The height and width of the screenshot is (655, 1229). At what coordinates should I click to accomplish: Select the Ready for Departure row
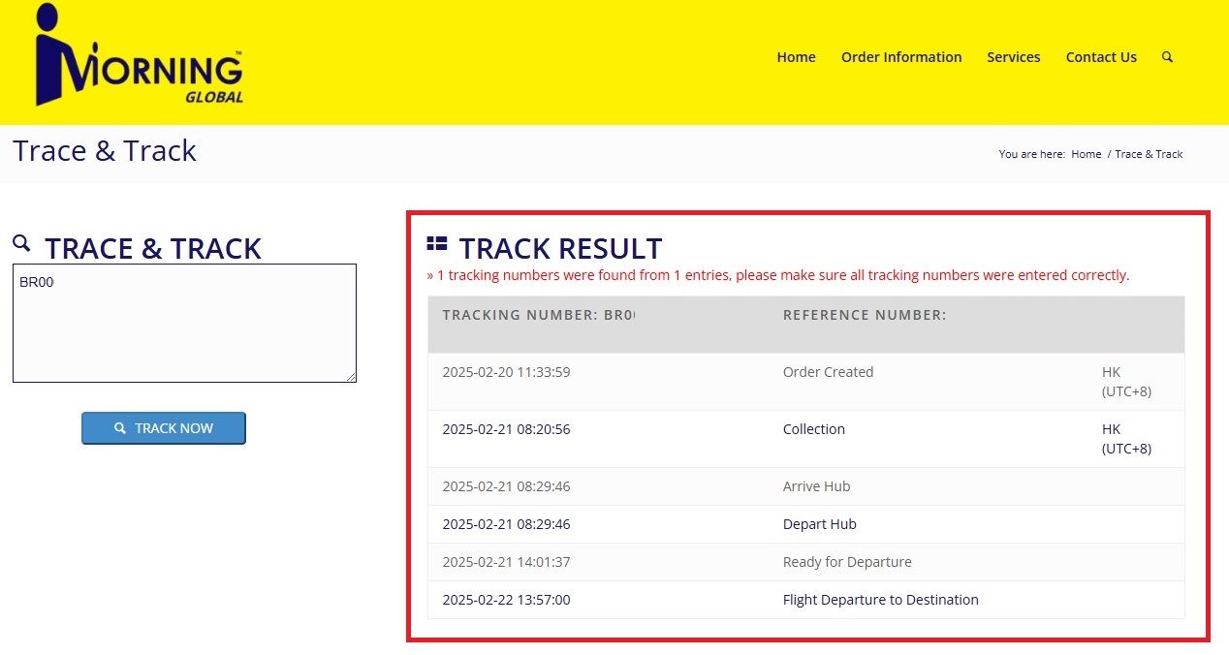click(x=846, y=562)
